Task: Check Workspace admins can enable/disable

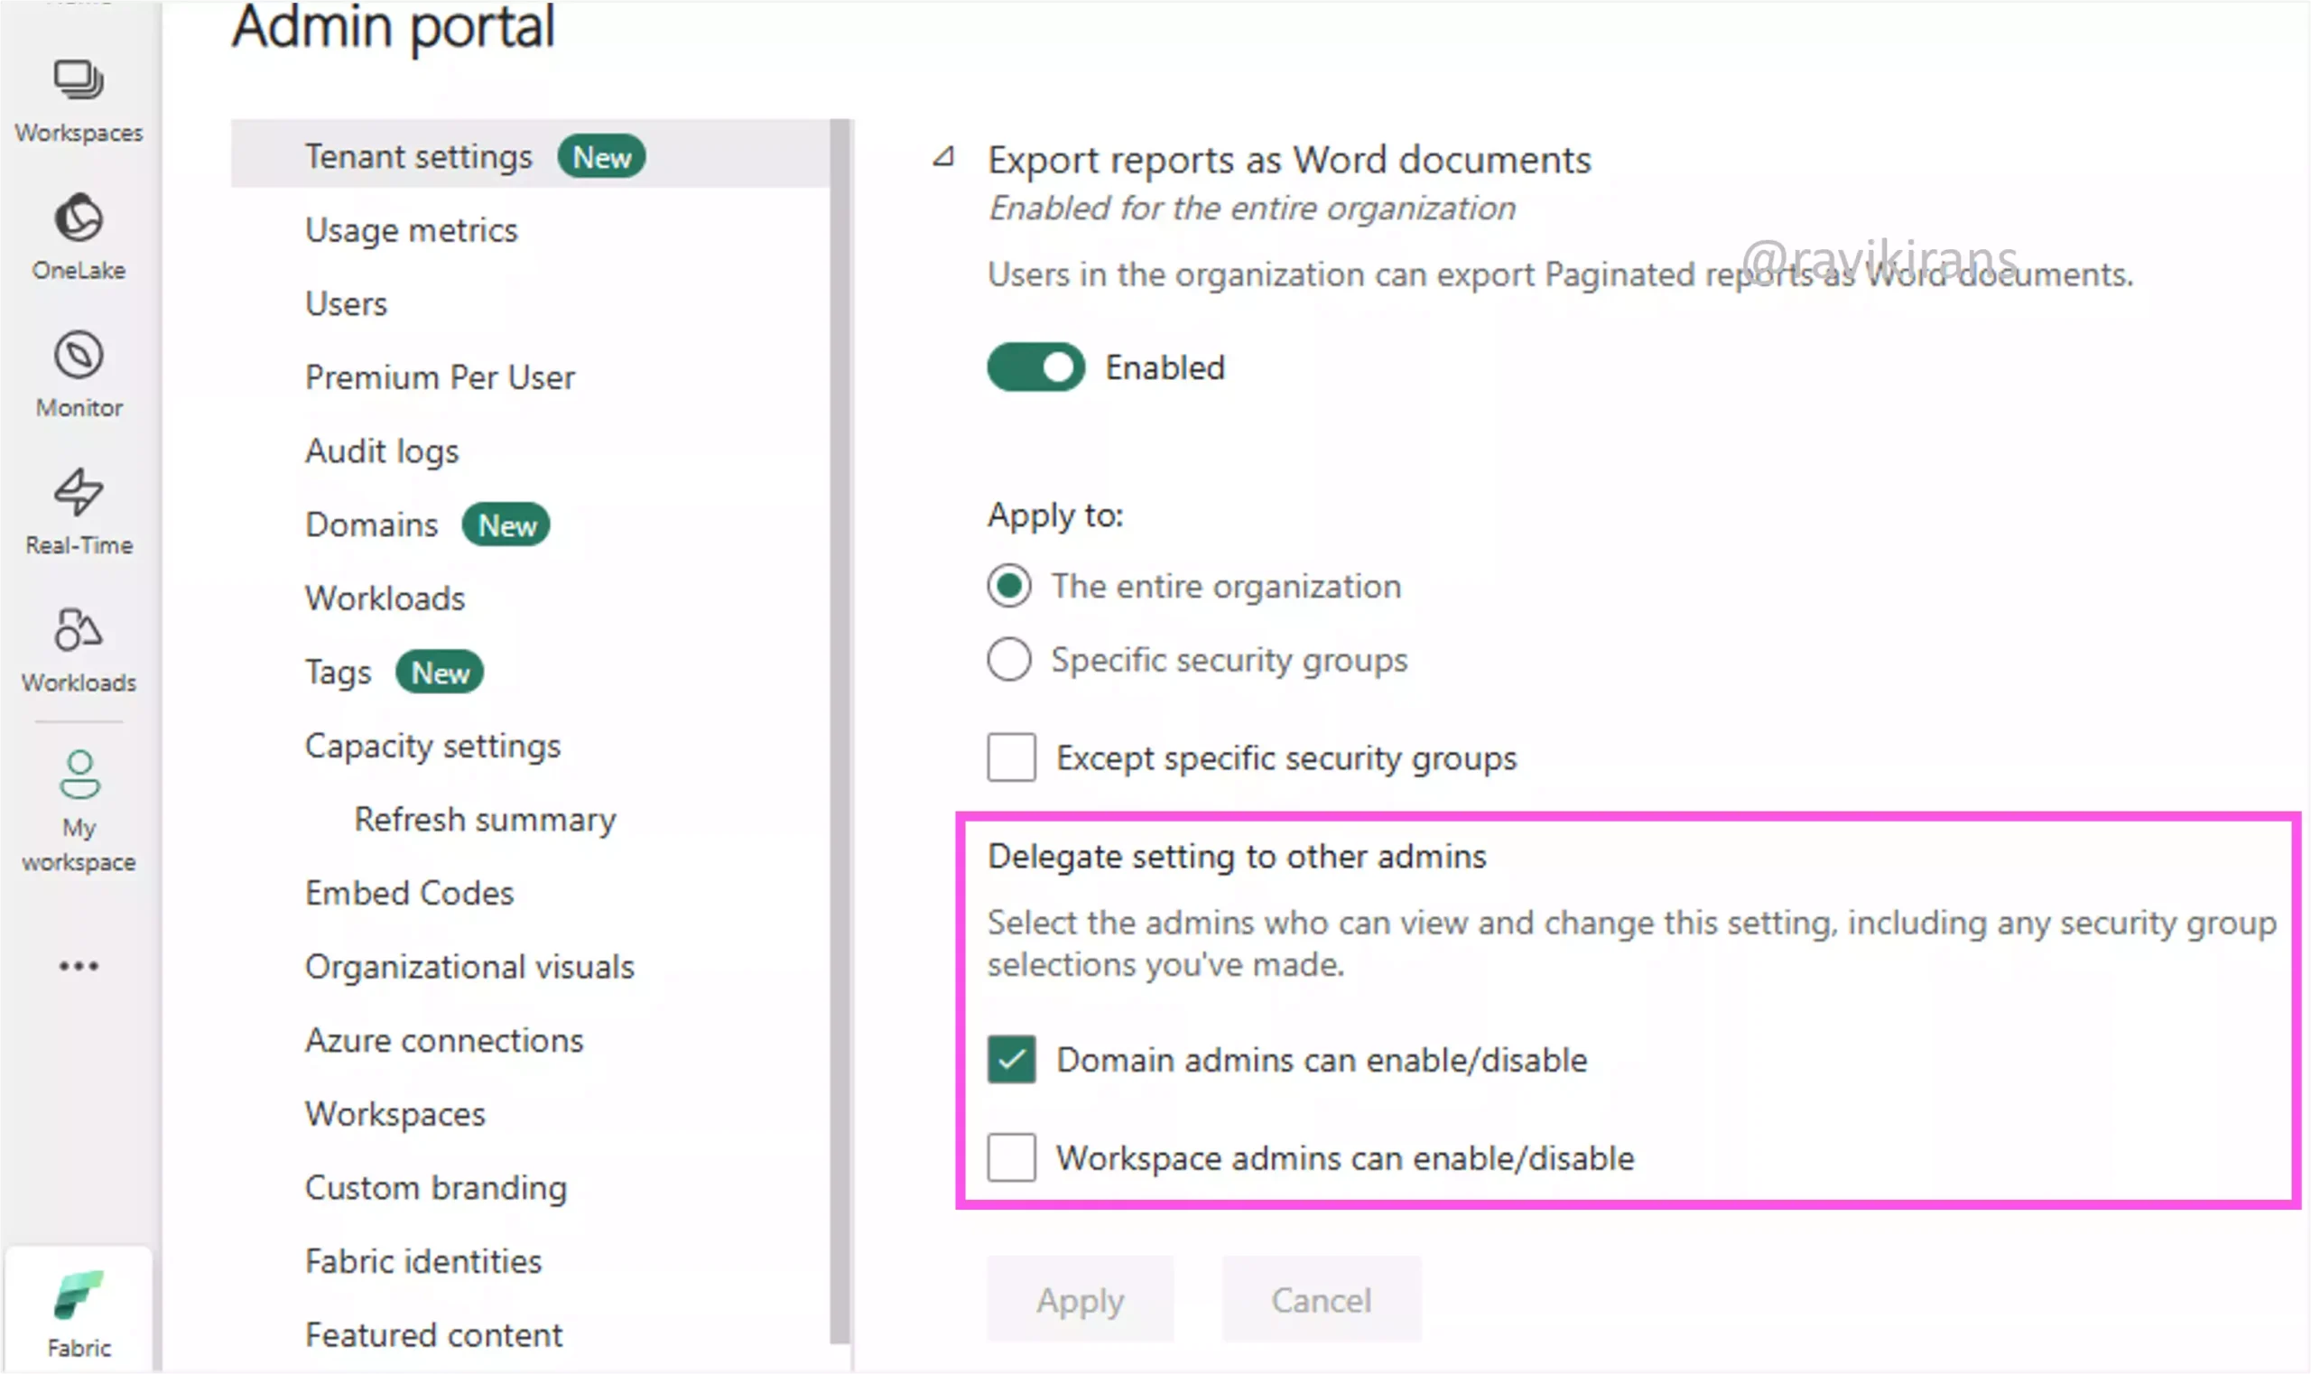Action: (x=1011, y=1157)
